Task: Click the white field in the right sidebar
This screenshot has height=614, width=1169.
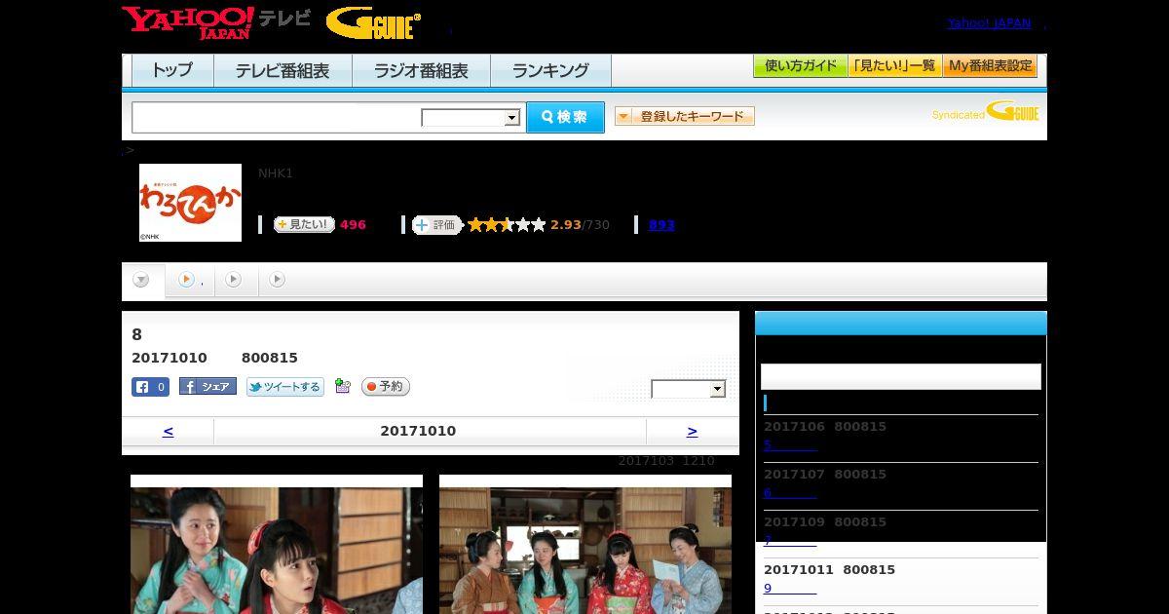Action: [x=901, y=376]
